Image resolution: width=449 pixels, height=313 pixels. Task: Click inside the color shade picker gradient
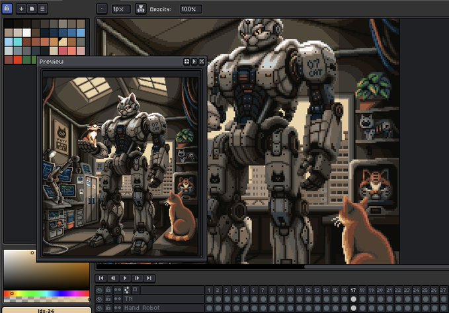tap(46, 269)
